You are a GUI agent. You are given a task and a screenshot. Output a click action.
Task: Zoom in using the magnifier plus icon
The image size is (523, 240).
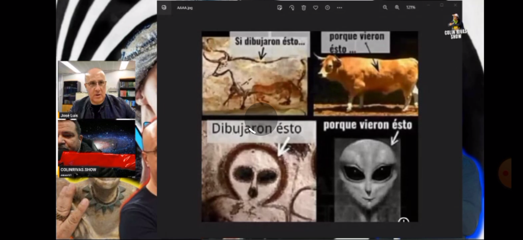[x=397, y=7]
